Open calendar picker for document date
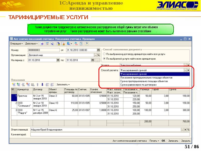Image resolution: width=201 pixels, height=151 pixels. tap(98, 50)
